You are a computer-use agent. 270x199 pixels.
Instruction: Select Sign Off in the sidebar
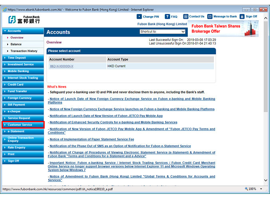23,161
